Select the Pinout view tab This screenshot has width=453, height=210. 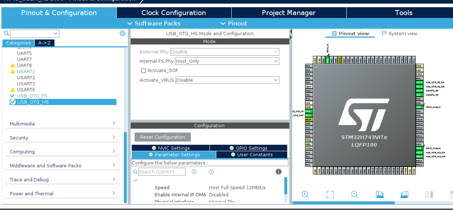(x=350, y=34)
